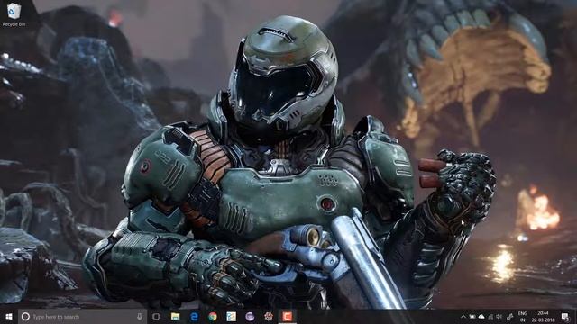Switch to the orange active taskbar app
The width and height of the screenshot is (577, 324).
click(x=288, y=316)
